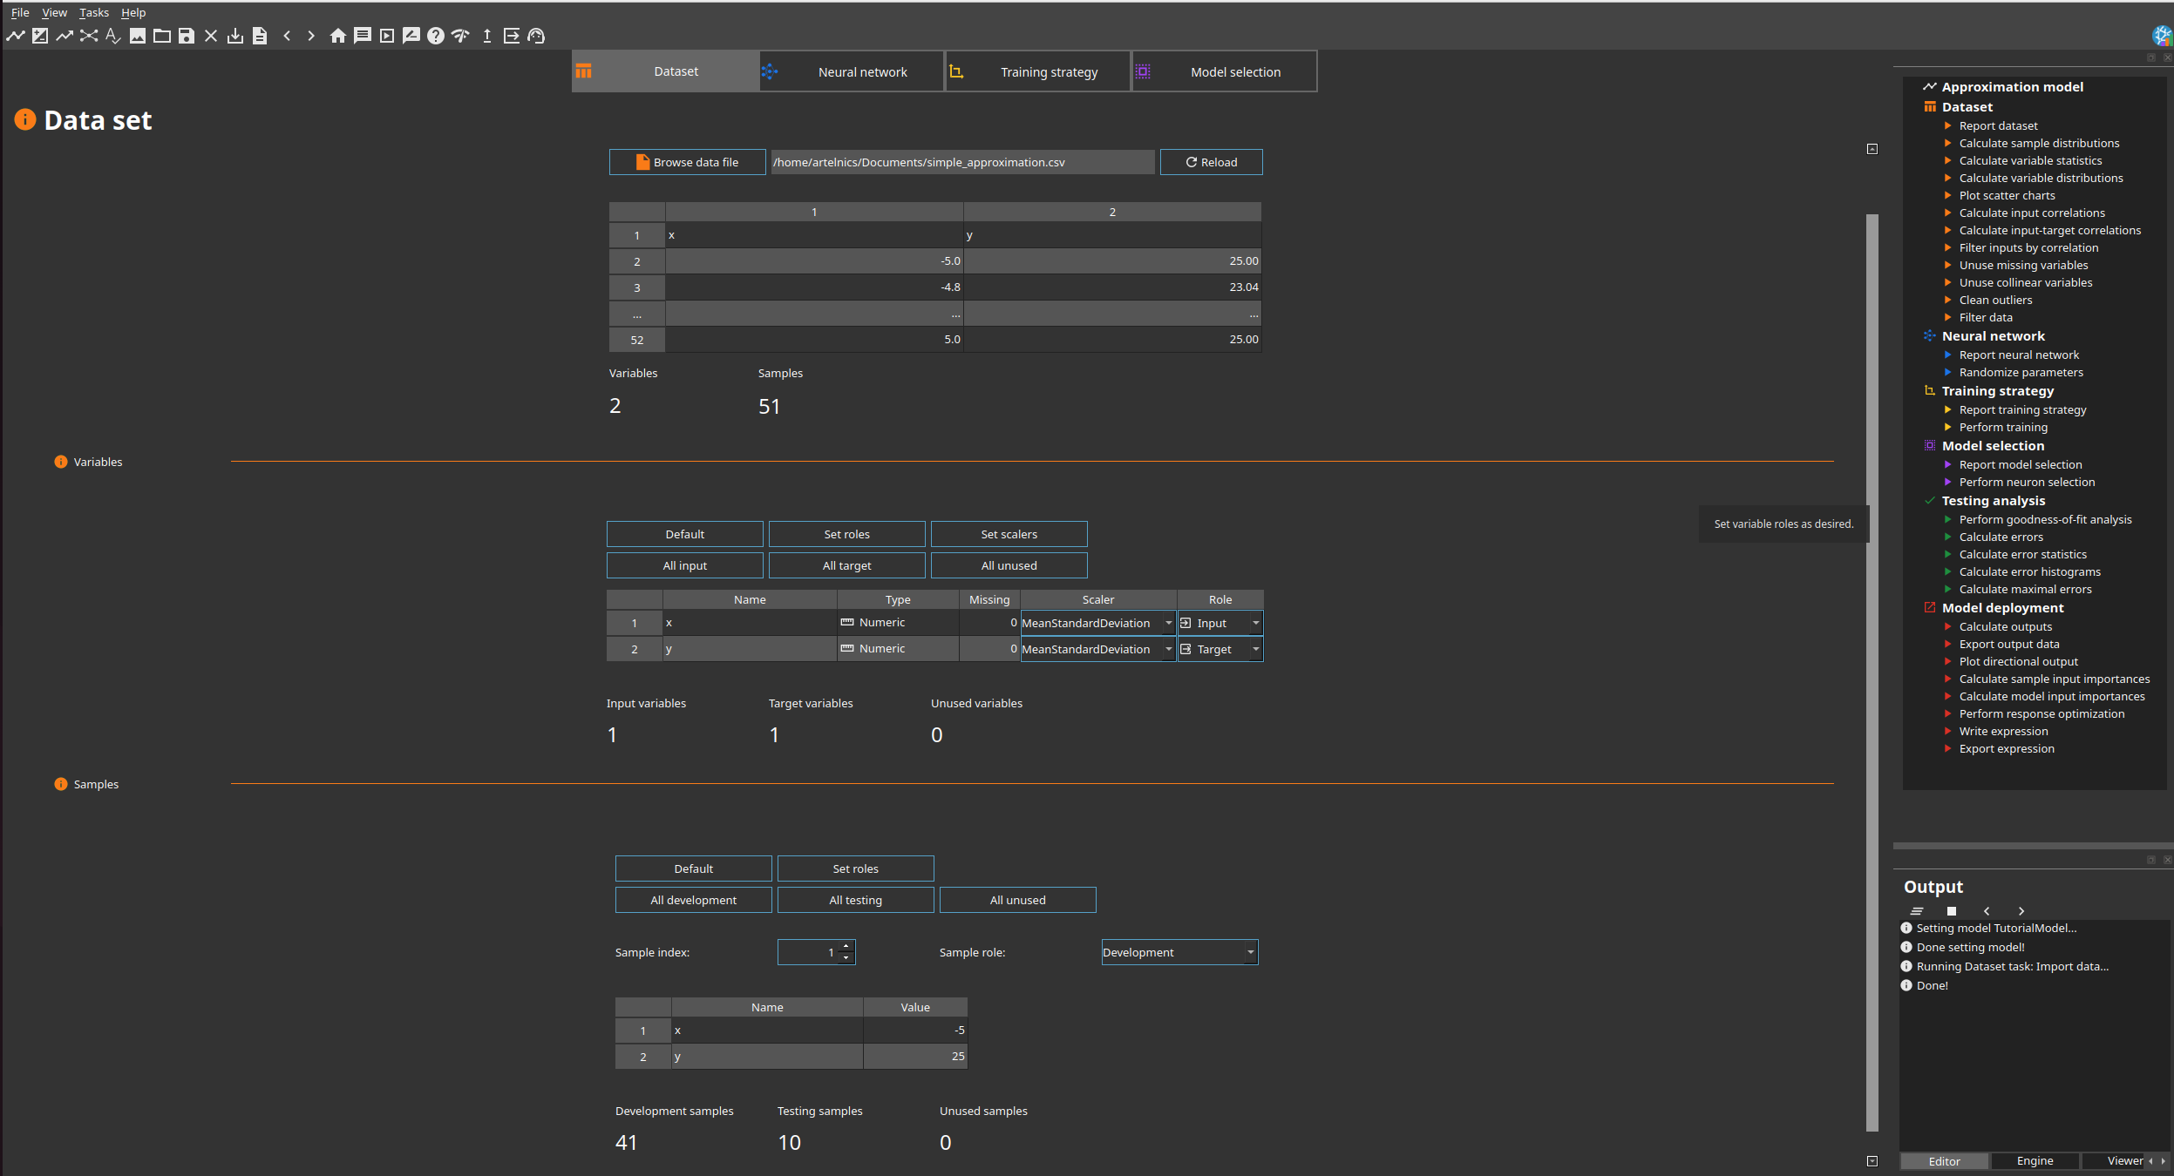
Task: Click the export arrow-box toolbar icon
Action: [512, 36]
